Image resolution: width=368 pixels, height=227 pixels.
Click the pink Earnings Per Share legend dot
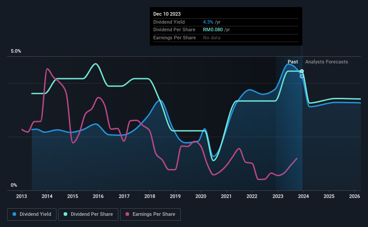pos(127,214)
